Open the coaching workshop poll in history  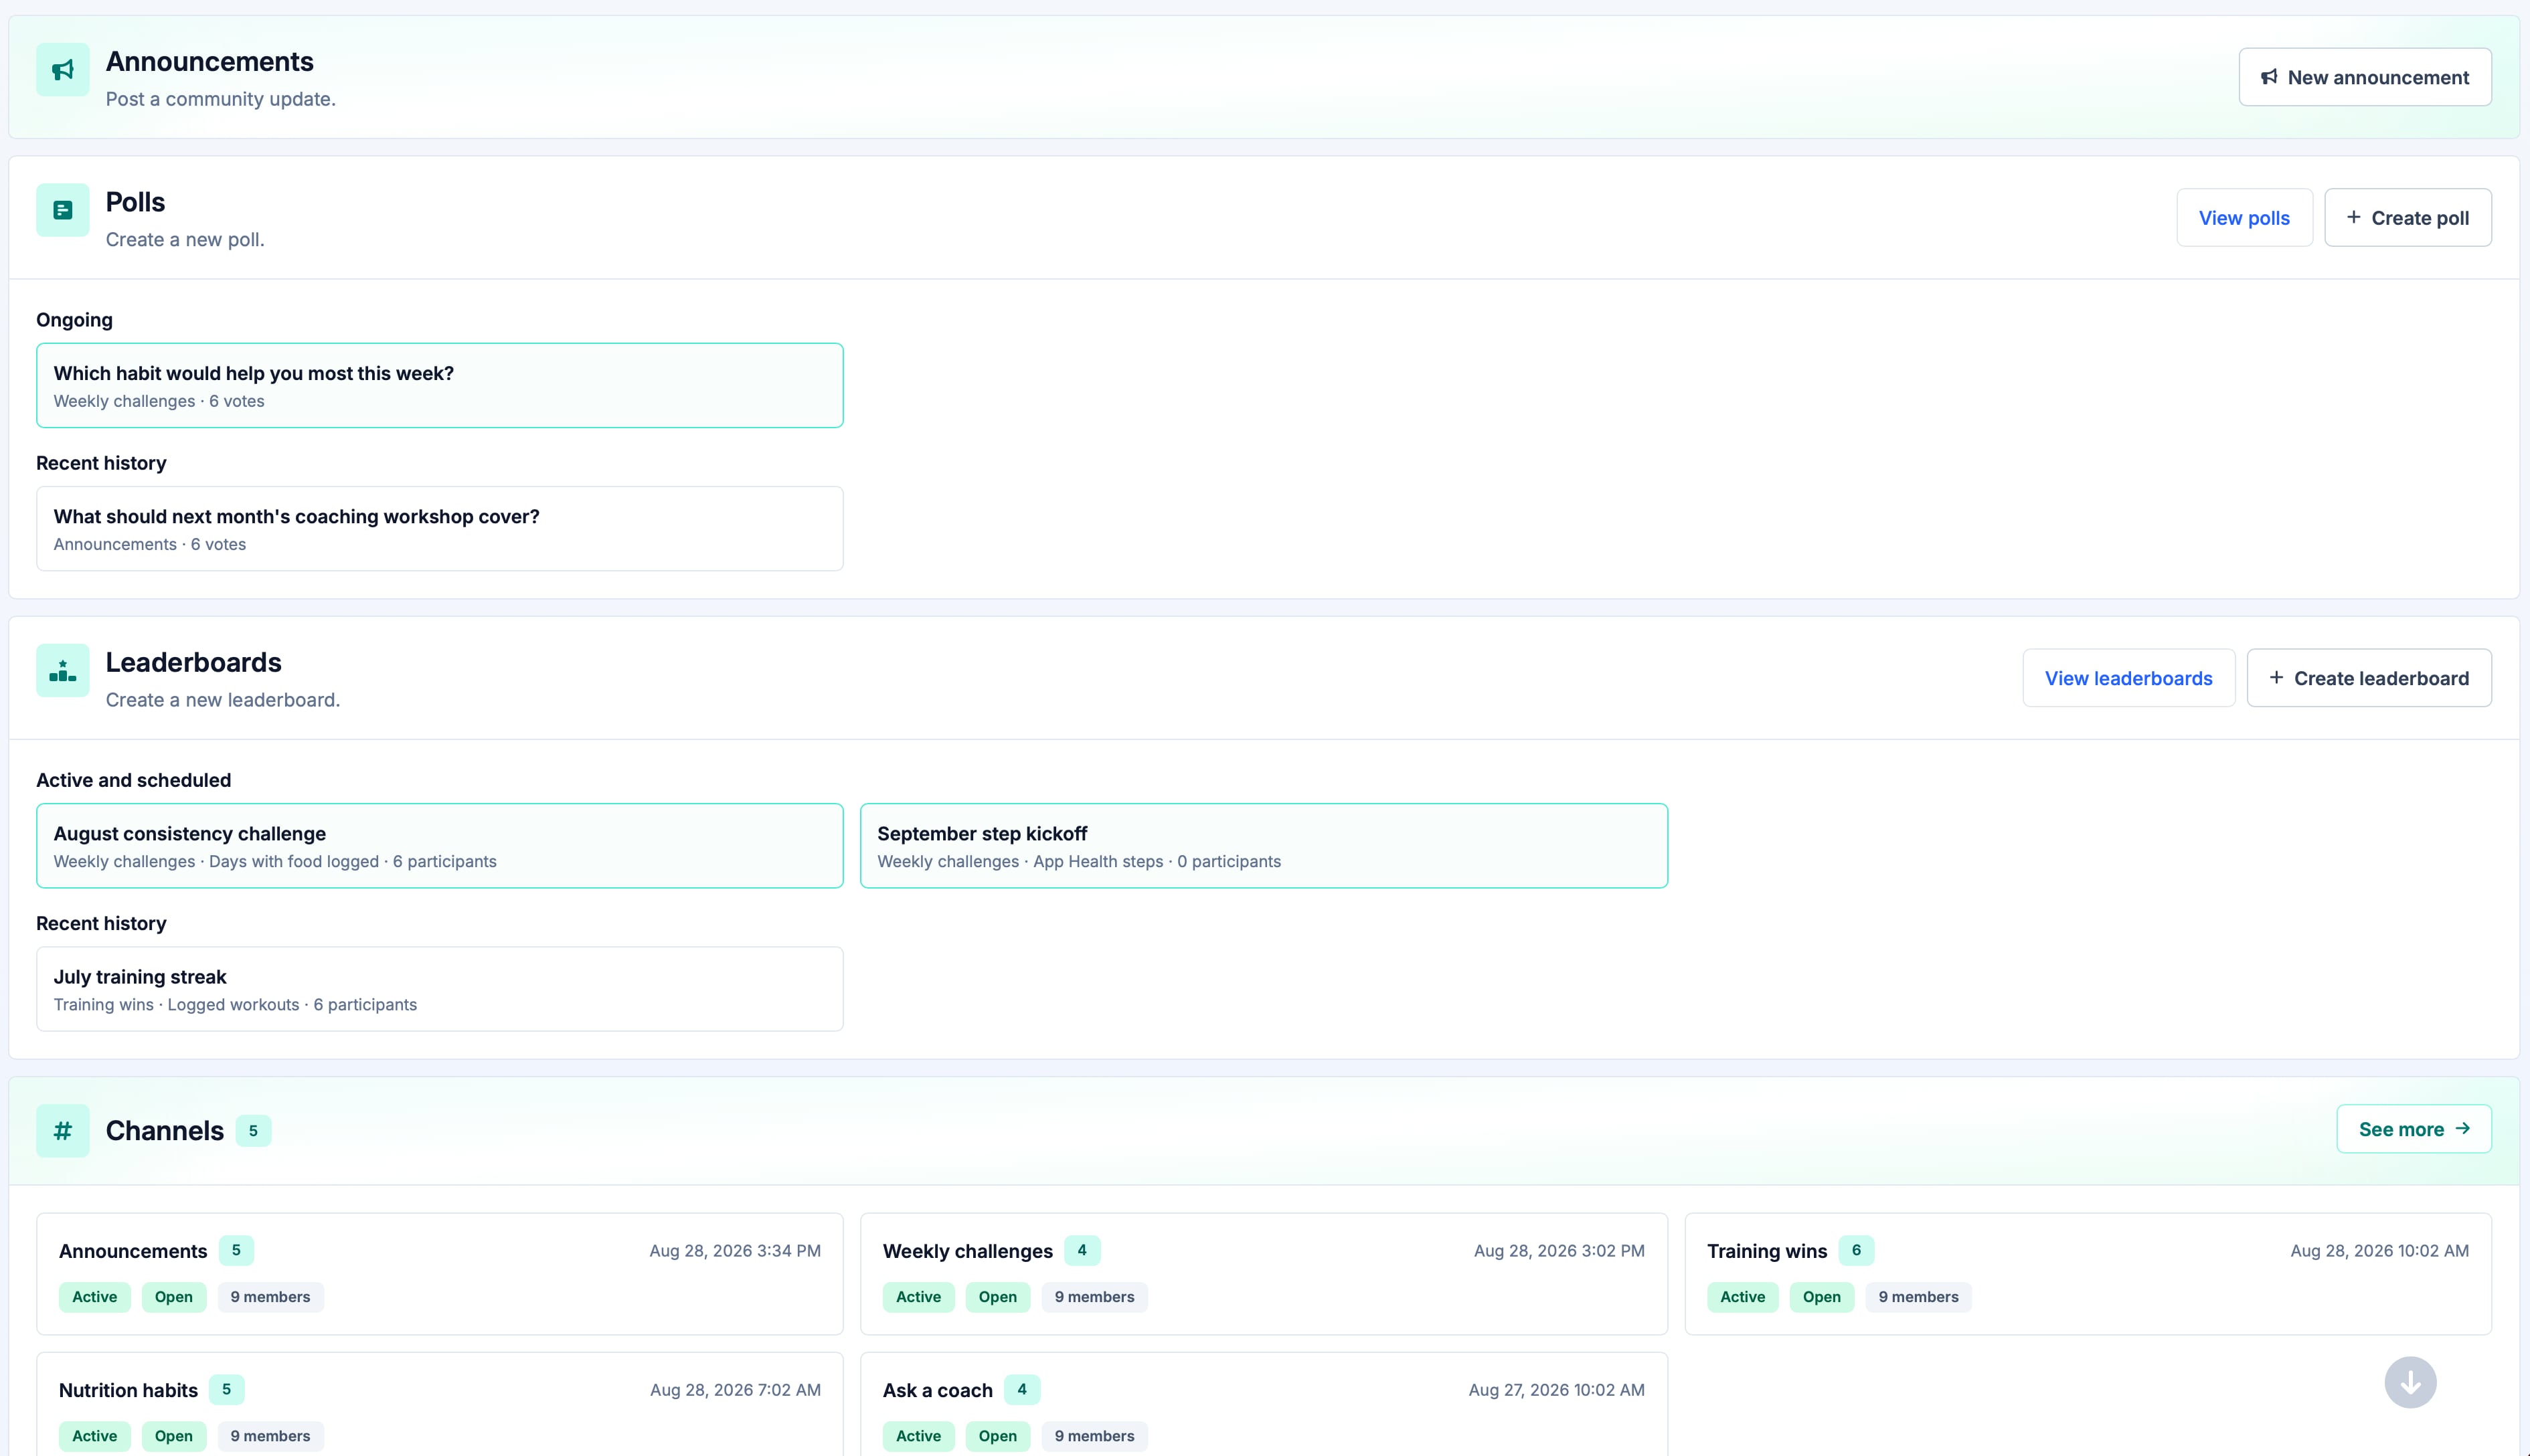[x=440, y=529]
